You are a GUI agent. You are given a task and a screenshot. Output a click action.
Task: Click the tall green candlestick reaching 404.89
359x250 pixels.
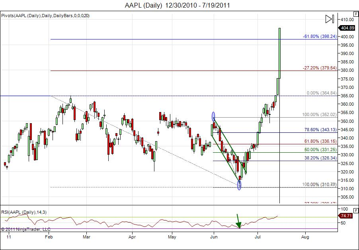tap(279, 53)
